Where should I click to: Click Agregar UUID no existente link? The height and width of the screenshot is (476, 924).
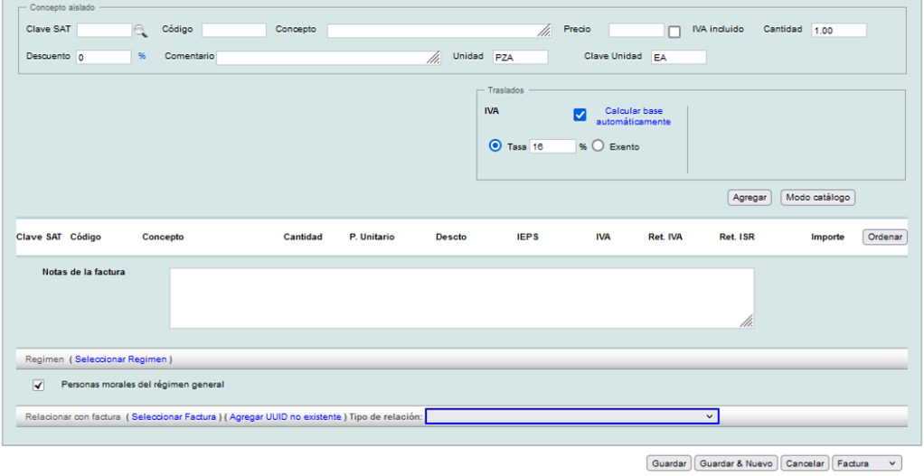click(x=285, y=417)
